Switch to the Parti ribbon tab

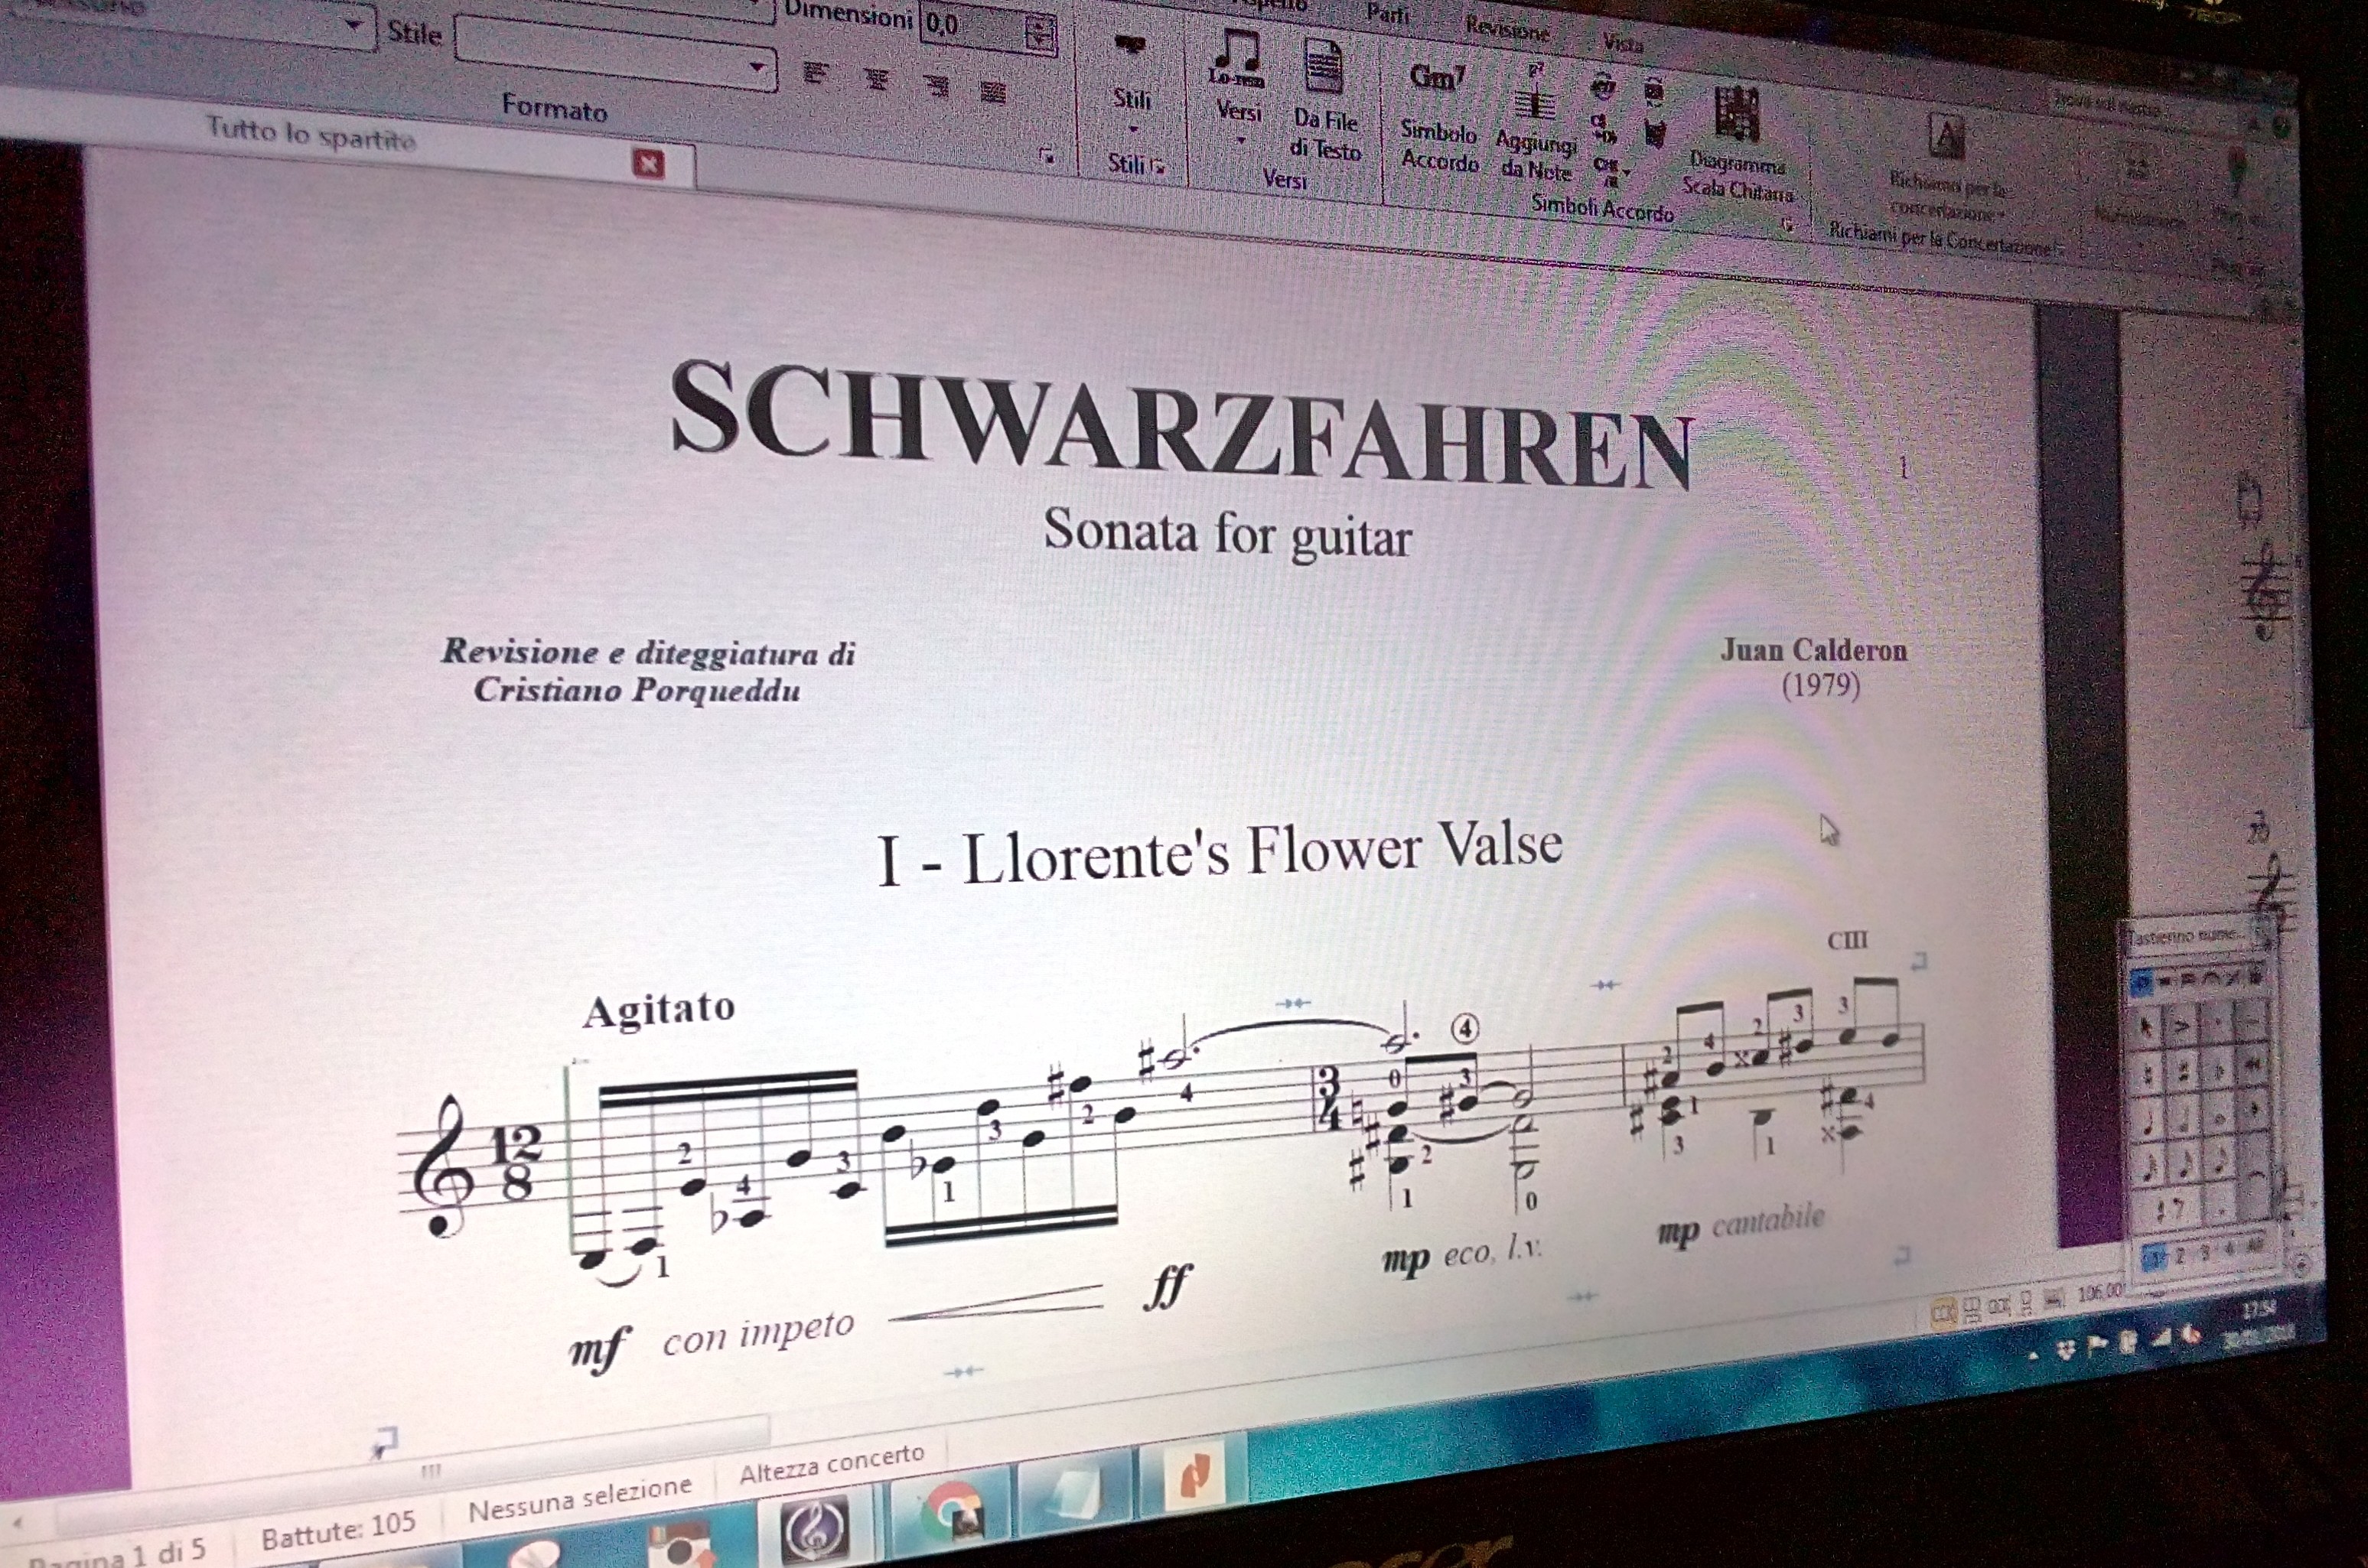(1387, 14)
